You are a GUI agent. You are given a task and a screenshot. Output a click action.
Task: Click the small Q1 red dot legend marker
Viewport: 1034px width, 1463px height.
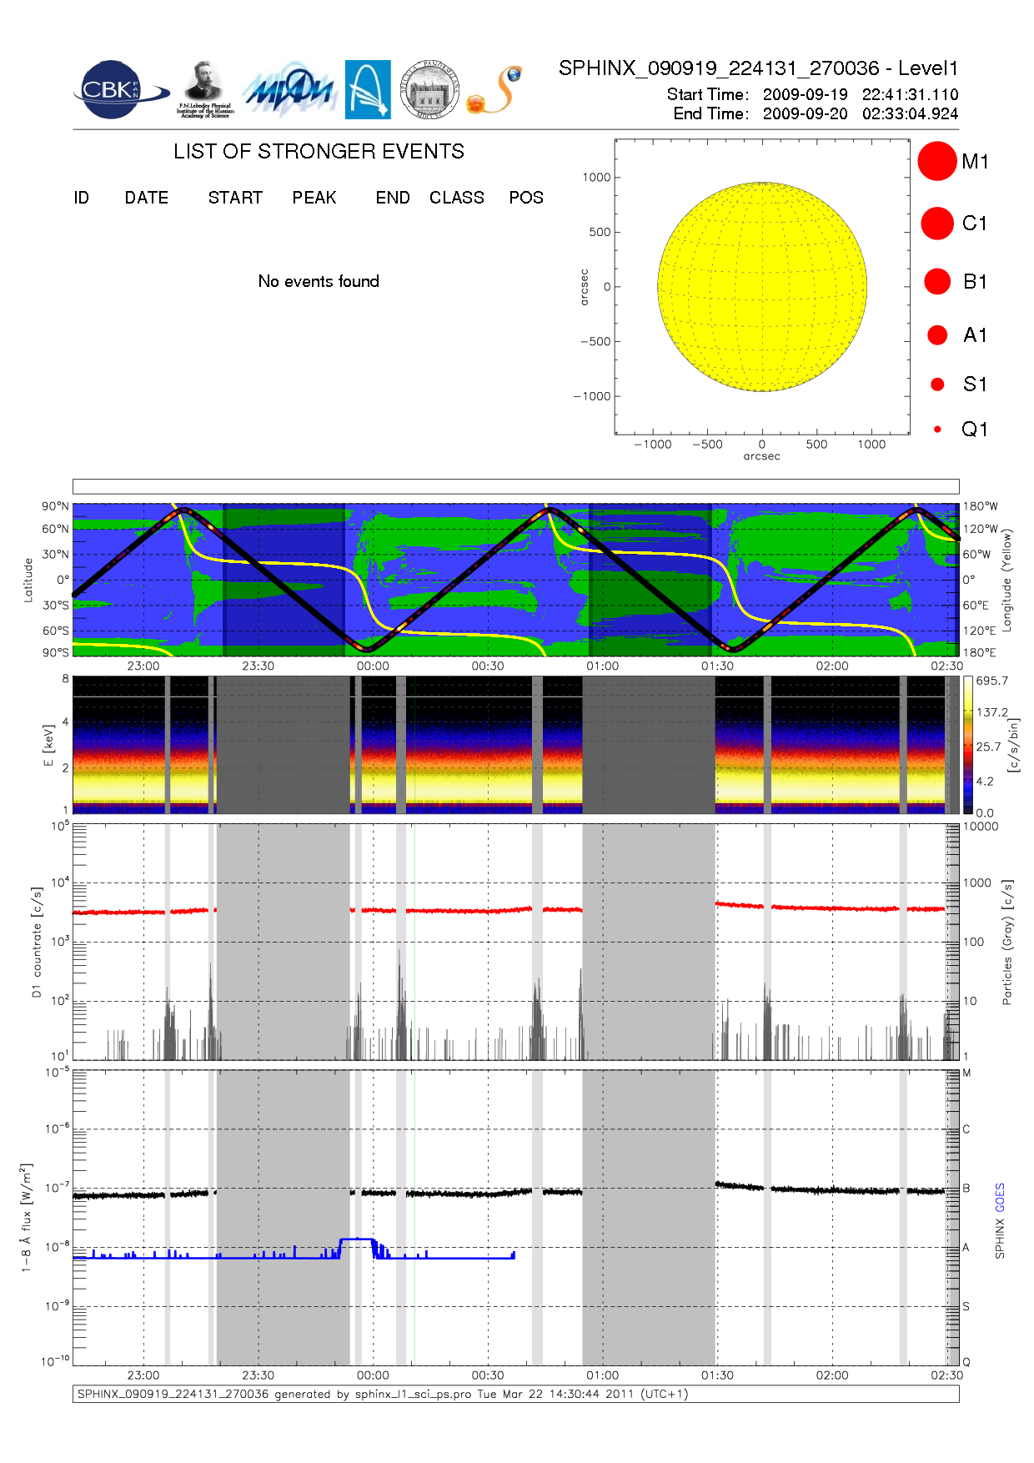(937, 430)
